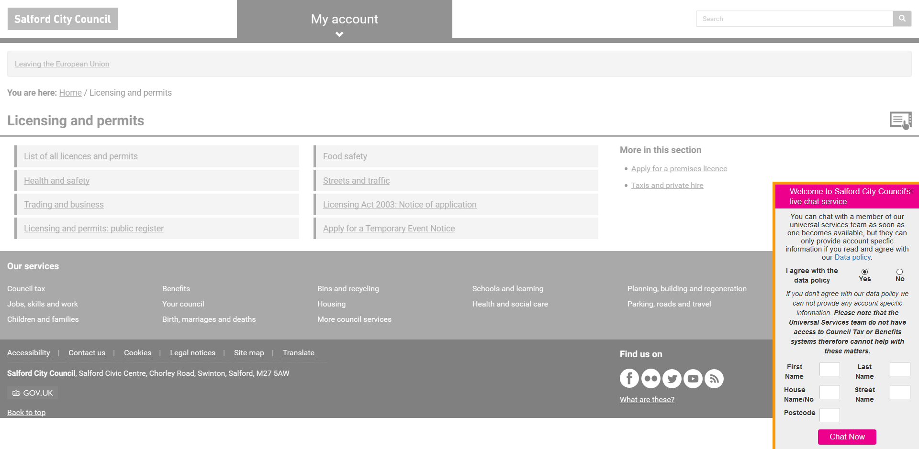
Task: Click the search magnifier icon
Action: coord(902,19)
